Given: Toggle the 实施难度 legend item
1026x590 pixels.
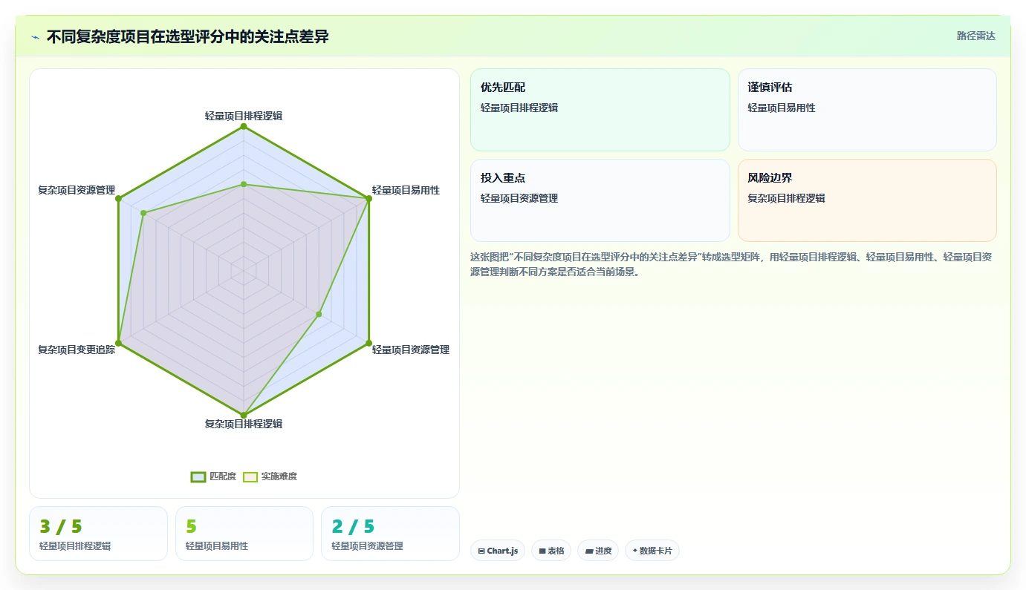Looking at the screenshot, I should [270, 476].
